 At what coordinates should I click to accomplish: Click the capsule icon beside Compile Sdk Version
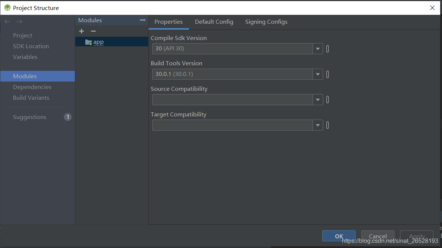pyautogui.click(x=327, y=49)
